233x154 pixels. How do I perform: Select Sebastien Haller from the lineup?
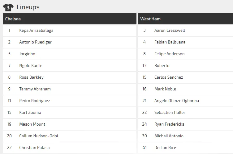click(x=170, y=112)
